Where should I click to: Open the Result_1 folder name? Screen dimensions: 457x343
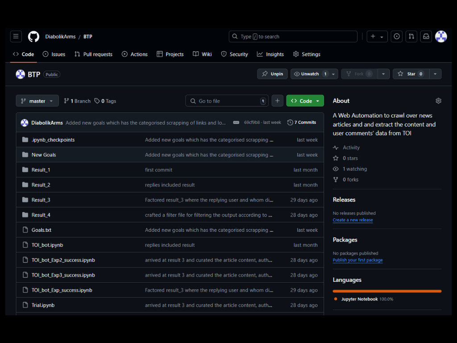41,170
